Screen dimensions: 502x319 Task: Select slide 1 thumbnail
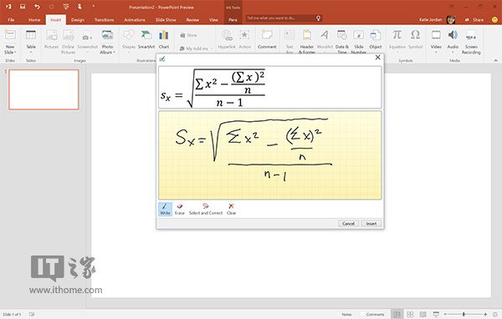click(44, 89)
